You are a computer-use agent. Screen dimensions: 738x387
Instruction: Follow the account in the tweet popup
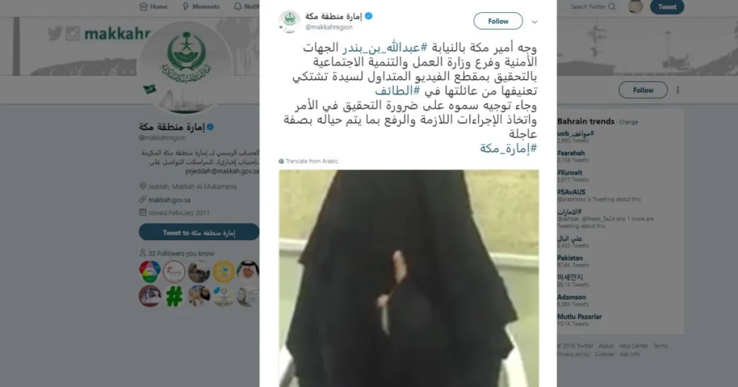498,21
